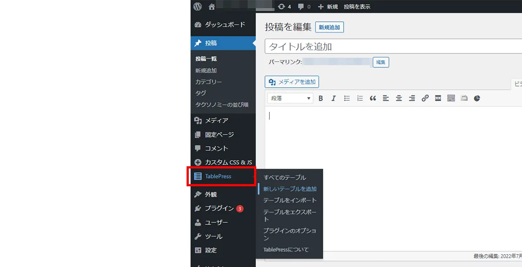Apply italic formatting
Viewport: 522px width, 267px height.
334,98
